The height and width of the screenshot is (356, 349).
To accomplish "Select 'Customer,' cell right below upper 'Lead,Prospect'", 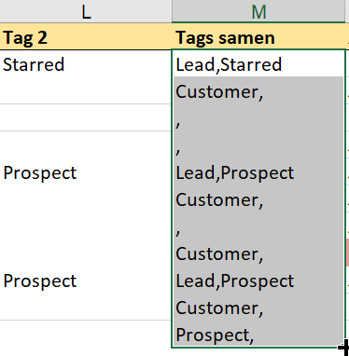I will pyautogui.click(x=258, y=199).
